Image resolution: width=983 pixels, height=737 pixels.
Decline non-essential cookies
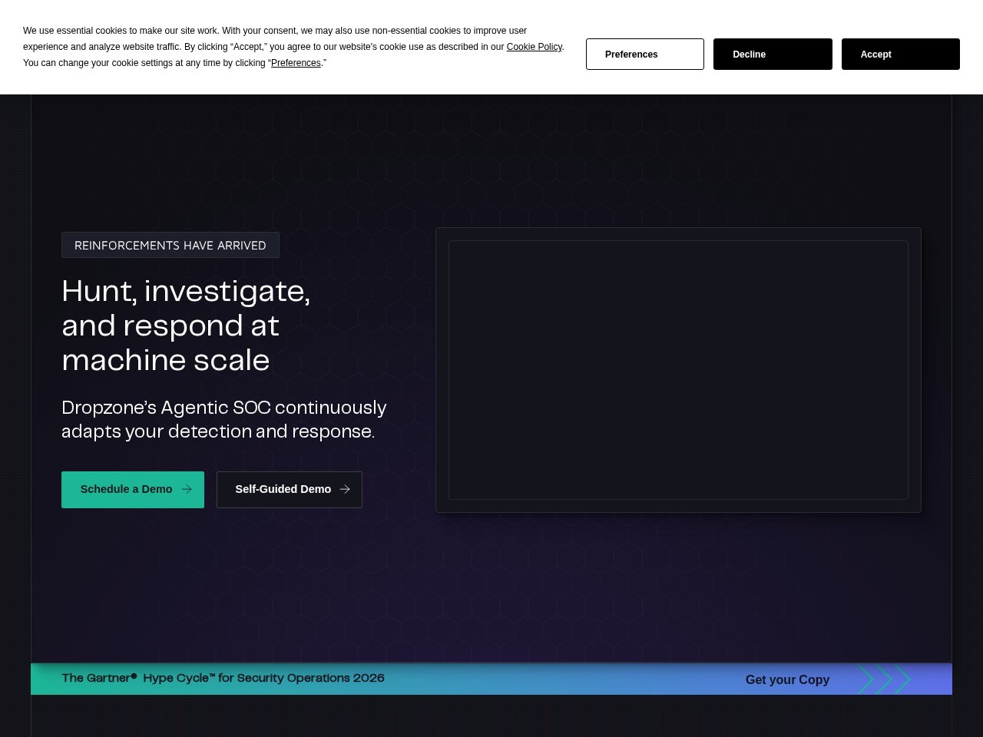[773, 55]
